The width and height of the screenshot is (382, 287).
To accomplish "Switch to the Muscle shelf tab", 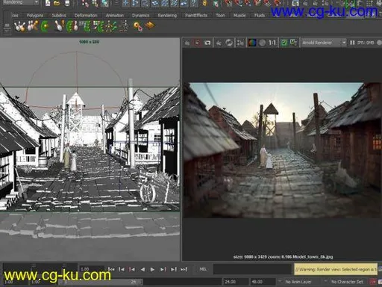I will pyautogui.click(x=239, y=16).
